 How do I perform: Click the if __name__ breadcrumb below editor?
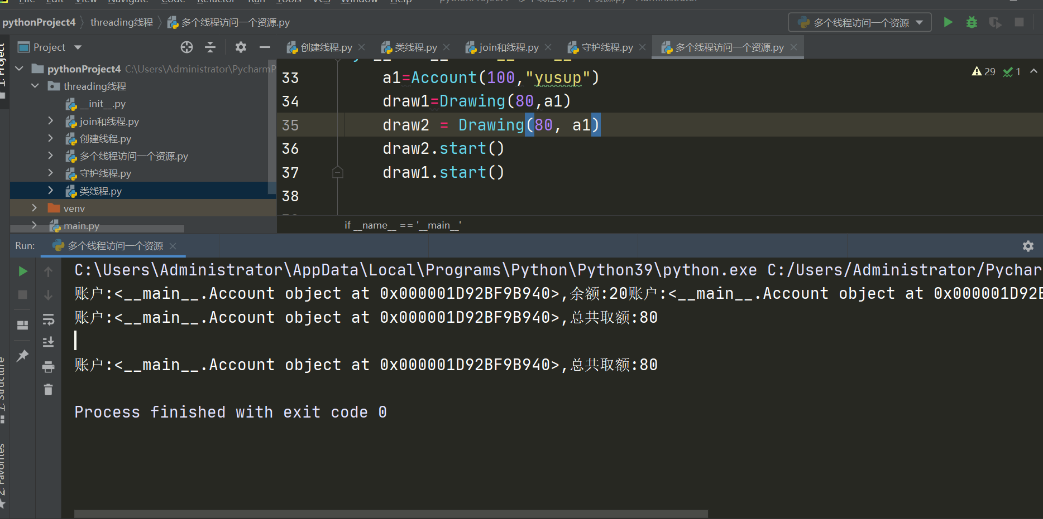coord(403,225)
